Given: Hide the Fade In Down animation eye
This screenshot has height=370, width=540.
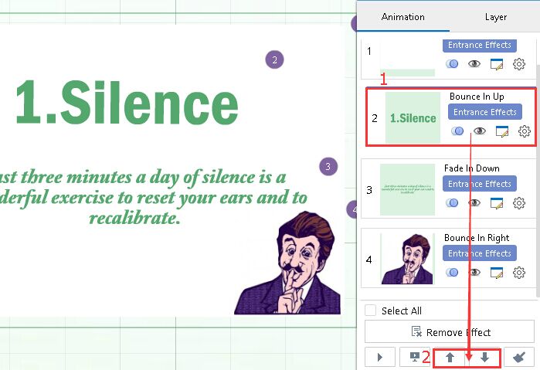Looking at the screenshot, I should coord(475,202).
